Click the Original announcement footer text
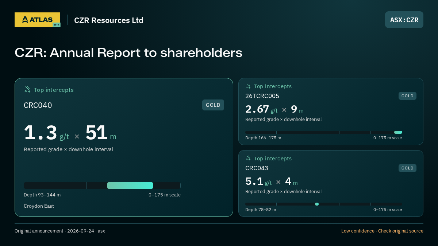The image size is (438, 246). (60, 231)
